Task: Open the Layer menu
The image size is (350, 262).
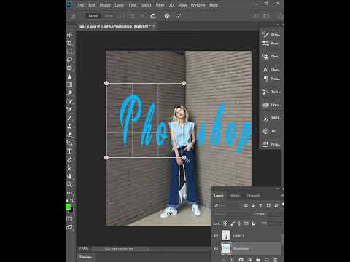Action: (x=119, y=5)
